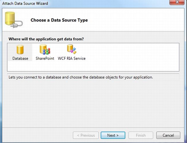Screen dimensions: 187x143
Task: Click empty white area of the header banner
Action: [138, 20]
